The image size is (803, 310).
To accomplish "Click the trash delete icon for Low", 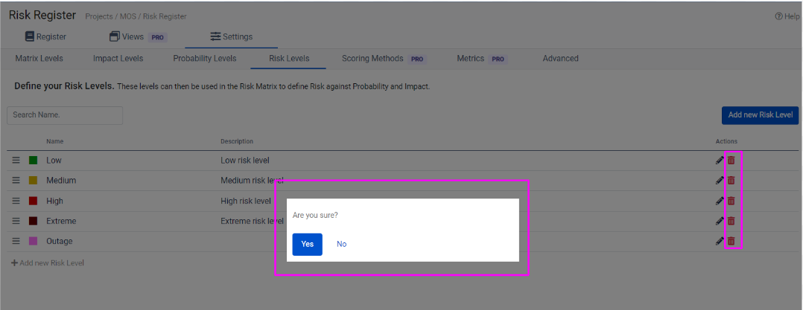I will click(731, 160).
